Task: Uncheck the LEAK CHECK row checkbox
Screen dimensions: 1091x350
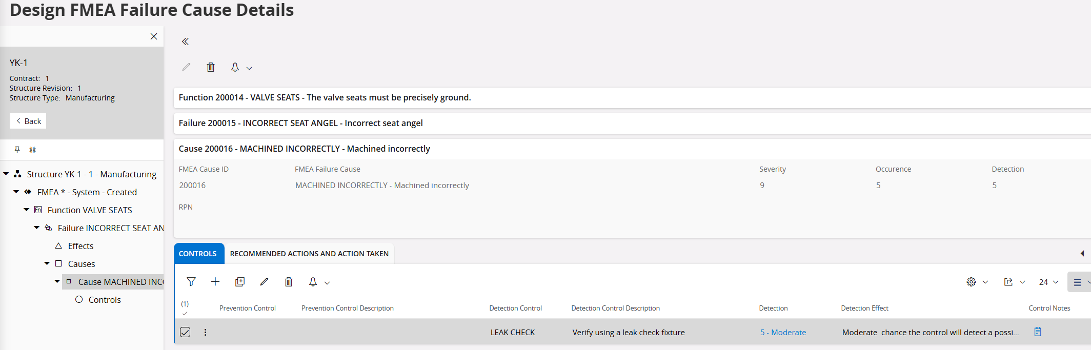Action: pos(185,332)
